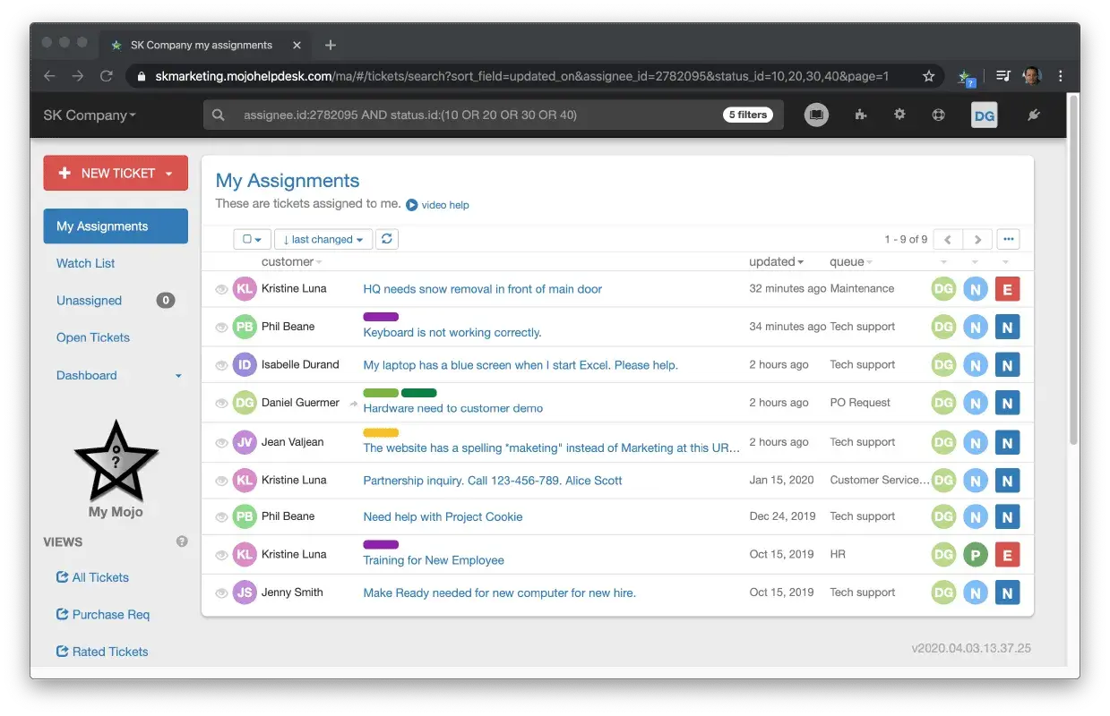Select Open Tickets in sidebar
The image size is (1110, 716).
point(92,337)
